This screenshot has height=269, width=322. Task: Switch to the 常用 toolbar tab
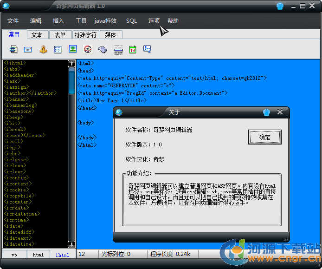tap(14, 34)
